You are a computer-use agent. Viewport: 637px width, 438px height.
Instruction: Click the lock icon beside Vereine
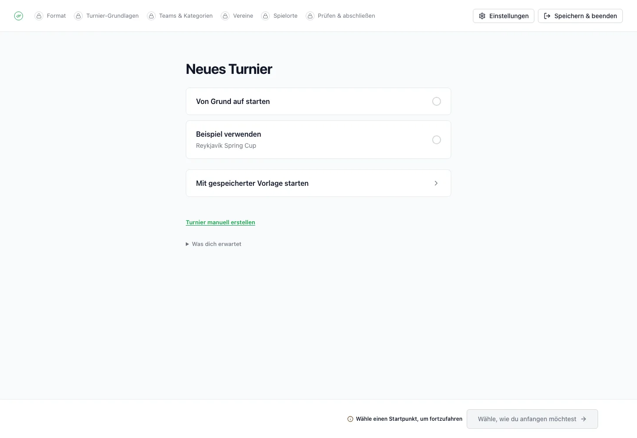[225, 16]
